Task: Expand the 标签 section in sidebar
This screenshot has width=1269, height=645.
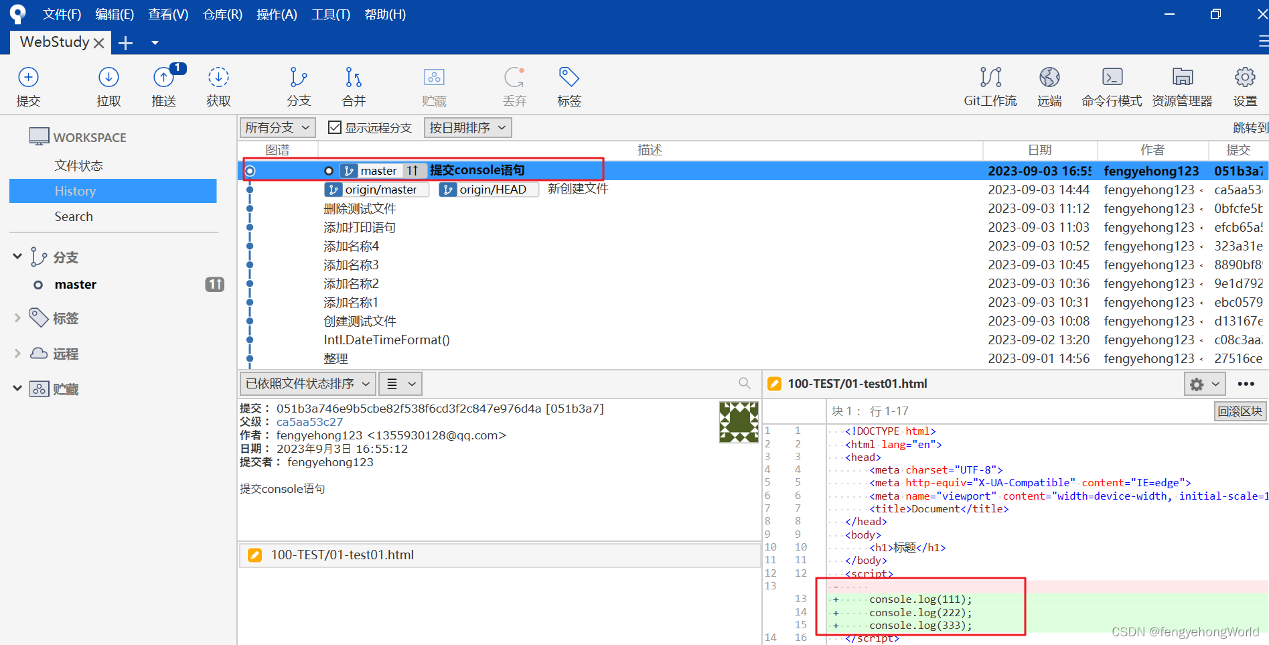Action: pyautogui.click(x=17, y=318)
